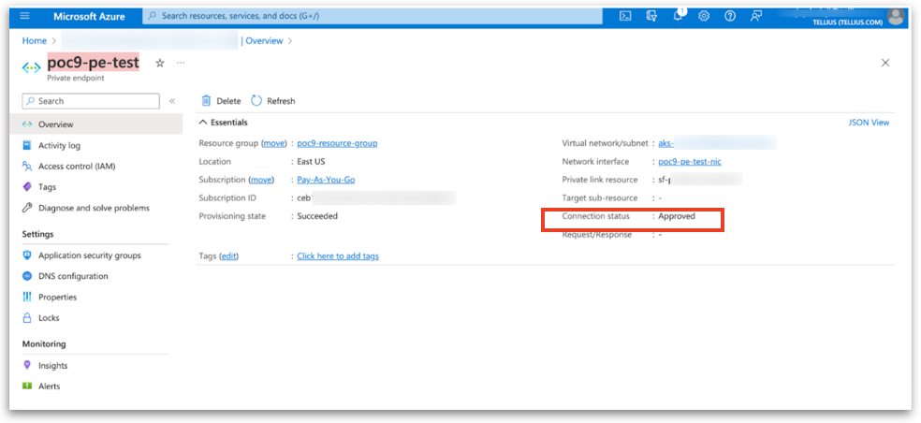Click the East US location value
Screen dimensions: 921x423
coord(311,161)
